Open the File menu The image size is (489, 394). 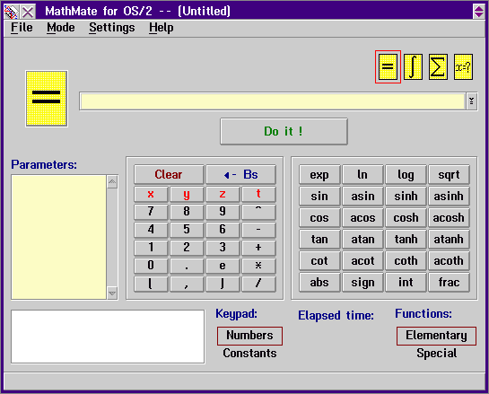point(22,28)
